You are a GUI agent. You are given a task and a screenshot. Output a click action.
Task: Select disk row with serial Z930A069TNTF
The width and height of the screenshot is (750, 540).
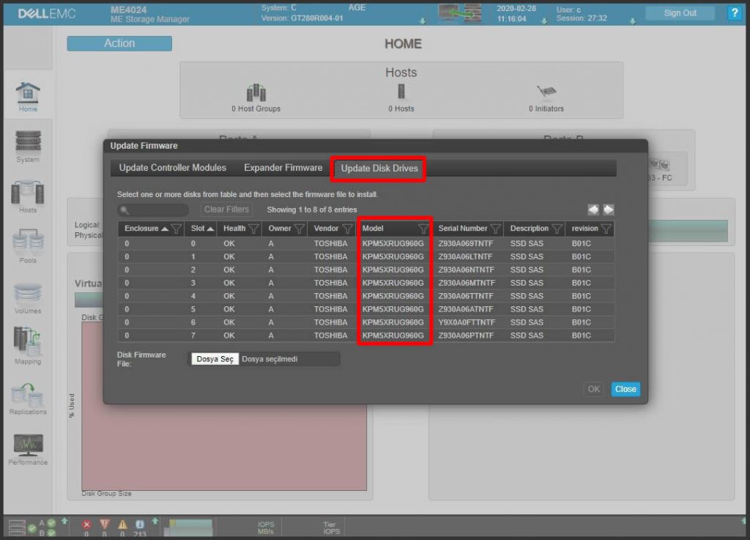366,243
